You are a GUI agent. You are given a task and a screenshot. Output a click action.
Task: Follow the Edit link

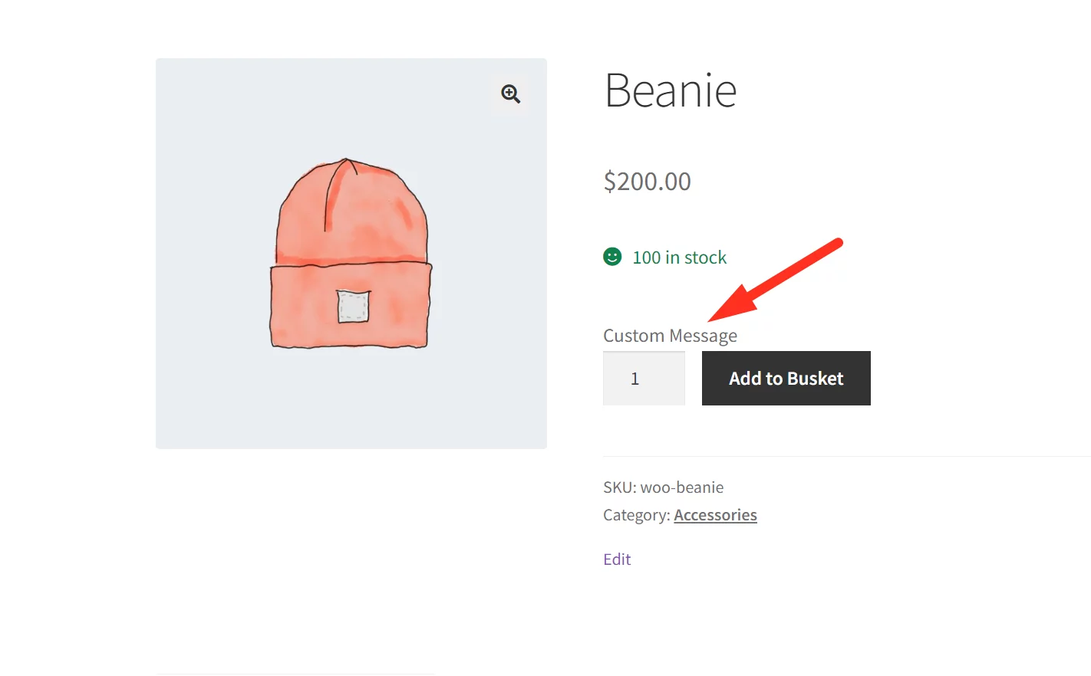pos(617,560)
